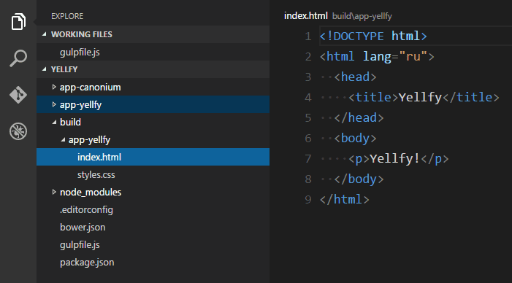Image resolution: width=512 pixels, height=283 pixels.
Task: Select the node_modules folder name
Action: (x=91, y=192)
